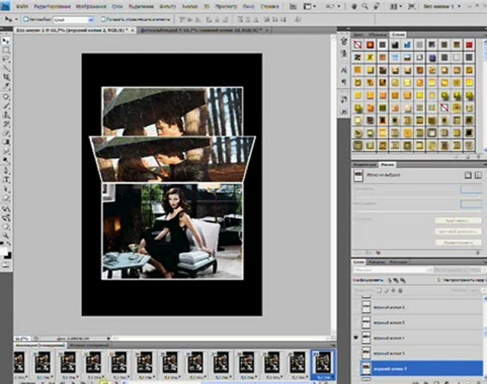Toggle the Автовыбор checkbox
This screenshot has height=384, width=487.
point(26,19)
